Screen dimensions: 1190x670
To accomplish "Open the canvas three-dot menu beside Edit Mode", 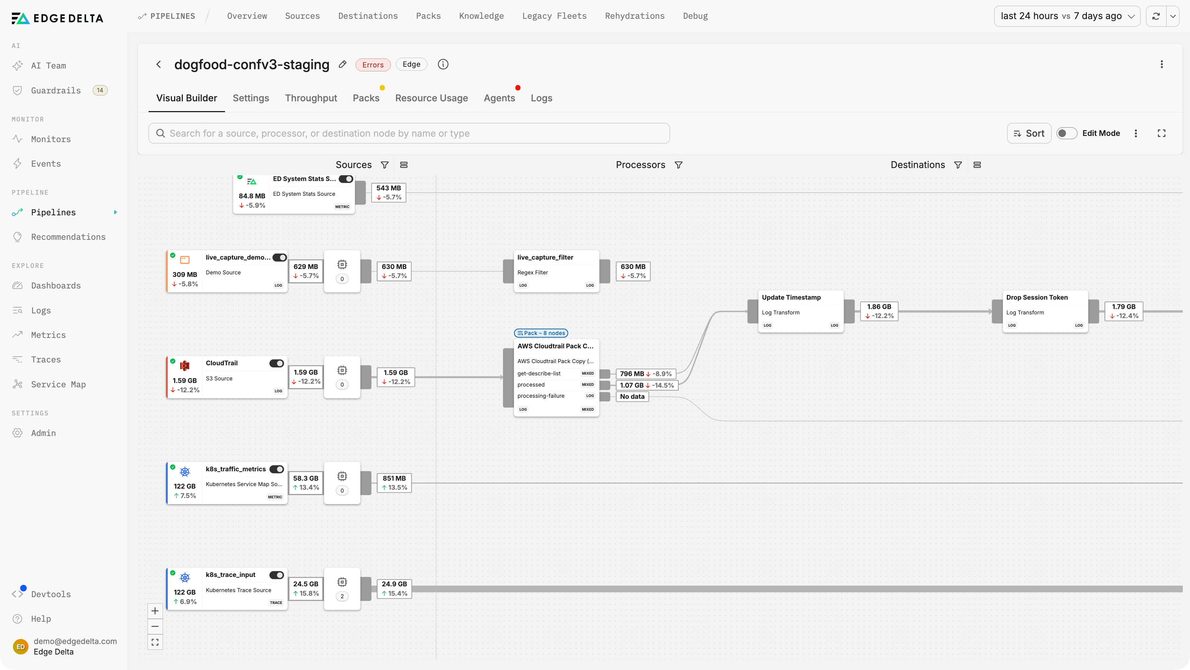I will [x=1136, y=133].
